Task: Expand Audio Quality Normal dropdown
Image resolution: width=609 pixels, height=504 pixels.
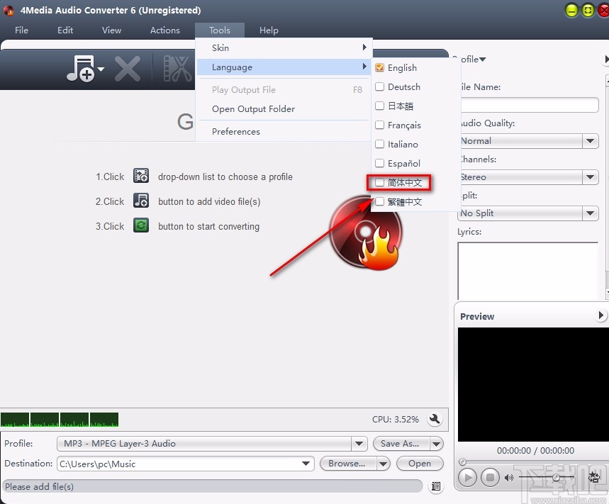Action: tap(591, 141)
